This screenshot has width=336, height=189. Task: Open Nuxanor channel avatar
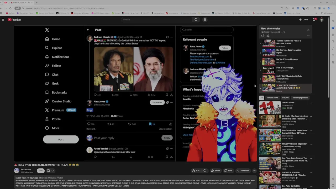click(x=17, y=171)
